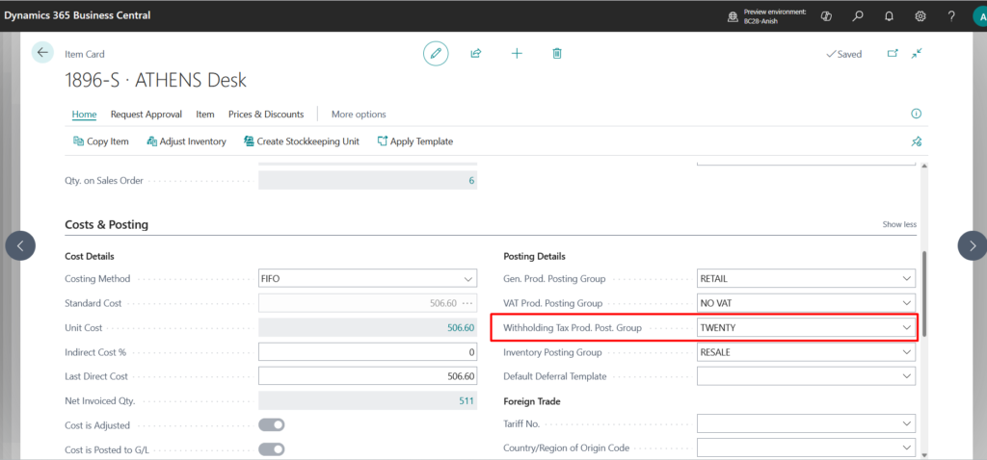Toggle the Cost is Posted to G/L switch
Viewport: 987px width, 460px height.
coord(271,448)
